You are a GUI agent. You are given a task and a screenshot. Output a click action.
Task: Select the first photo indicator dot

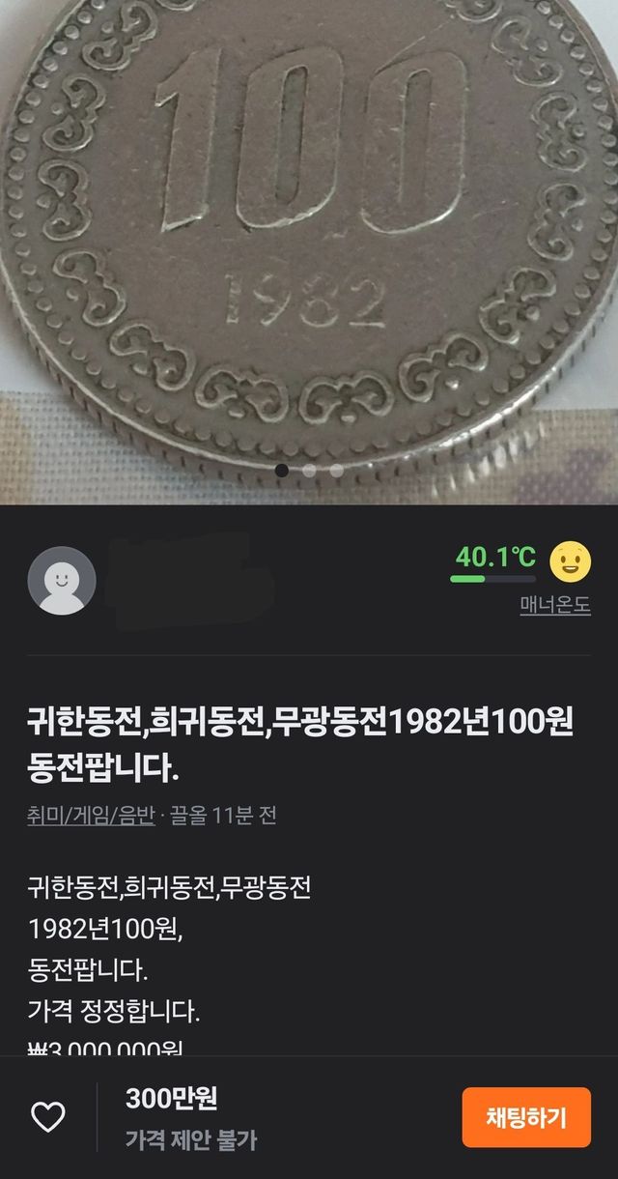pos(282,471)
